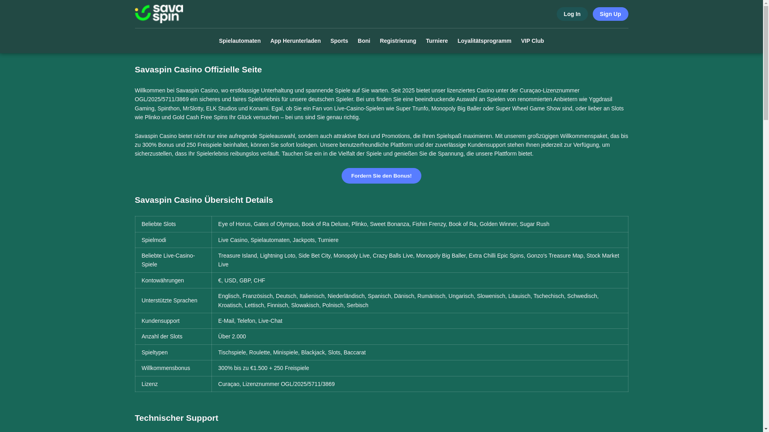Click '€, USD, GBP, CHF' cell

420,280
